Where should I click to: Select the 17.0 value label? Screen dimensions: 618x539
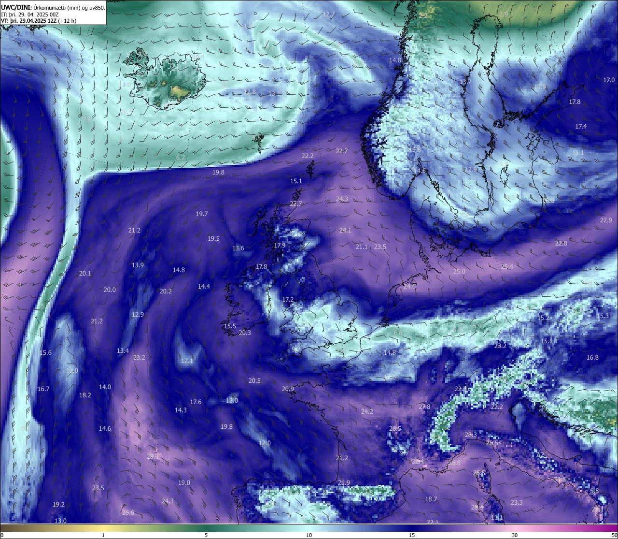coord(609,80)
